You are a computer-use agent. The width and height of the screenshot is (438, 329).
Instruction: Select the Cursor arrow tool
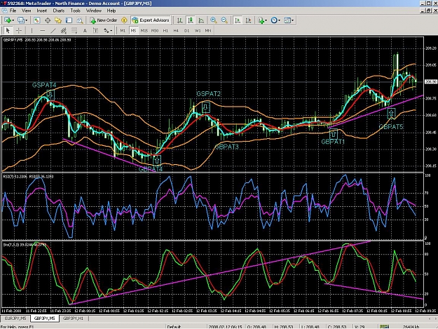[8, 30]
